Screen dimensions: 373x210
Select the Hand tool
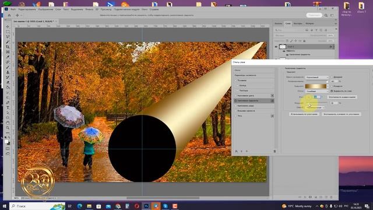click(8, 123)
